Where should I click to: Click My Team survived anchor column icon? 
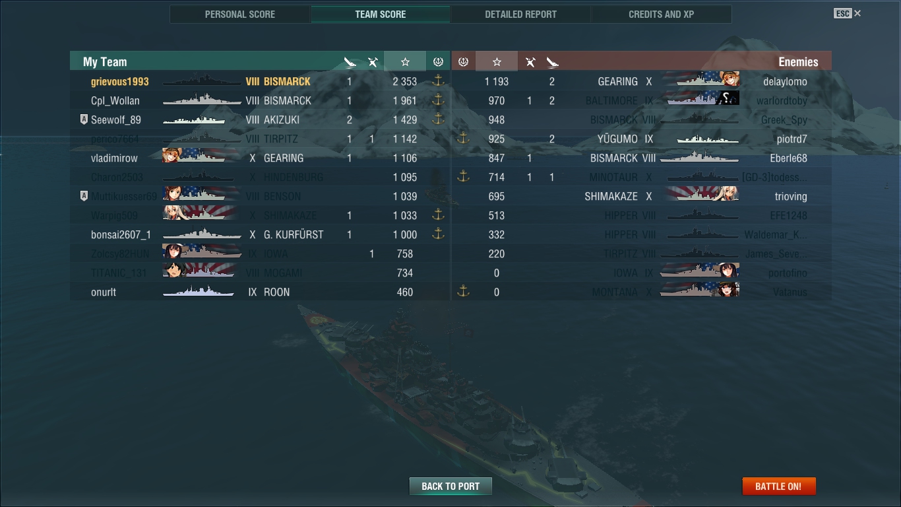coord(438,61)
